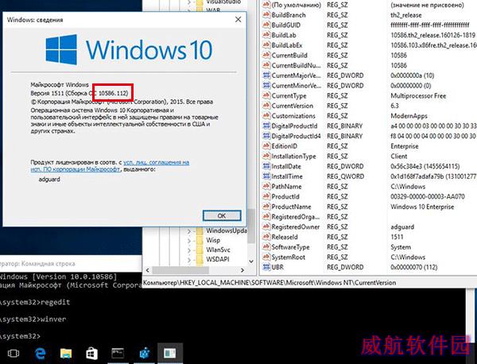Image resolution: width=477 pixels, height=364 pixels.
Task: Select the Customizations value icon
Action: point(266,115)
